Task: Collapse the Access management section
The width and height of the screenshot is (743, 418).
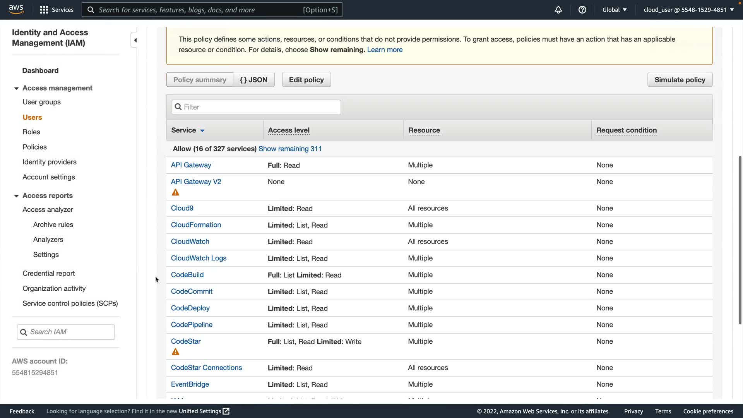Action: 16,88
